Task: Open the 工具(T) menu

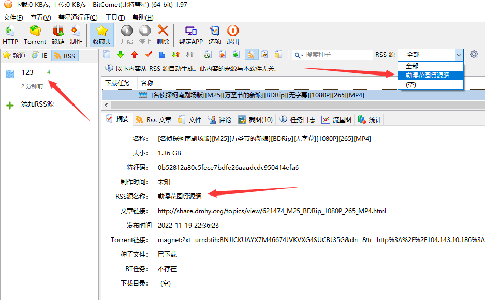Action: [115, 17]
